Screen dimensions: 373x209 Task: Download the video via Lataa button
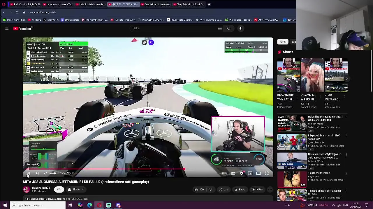pos(240,190)
